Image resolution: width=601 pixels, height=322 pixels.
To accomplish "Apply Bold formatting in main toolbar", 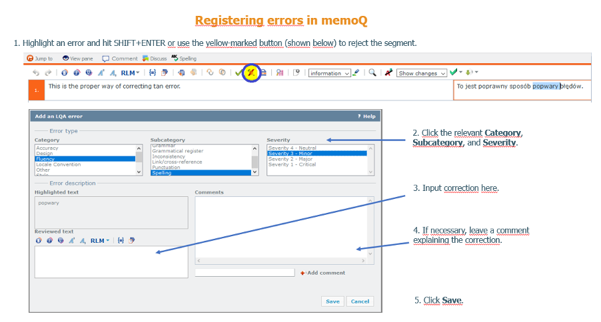I will click(x=65, y=73).
